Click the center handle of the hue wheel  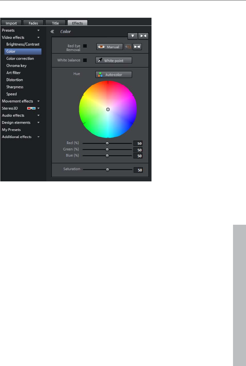[x=108, y=109]
